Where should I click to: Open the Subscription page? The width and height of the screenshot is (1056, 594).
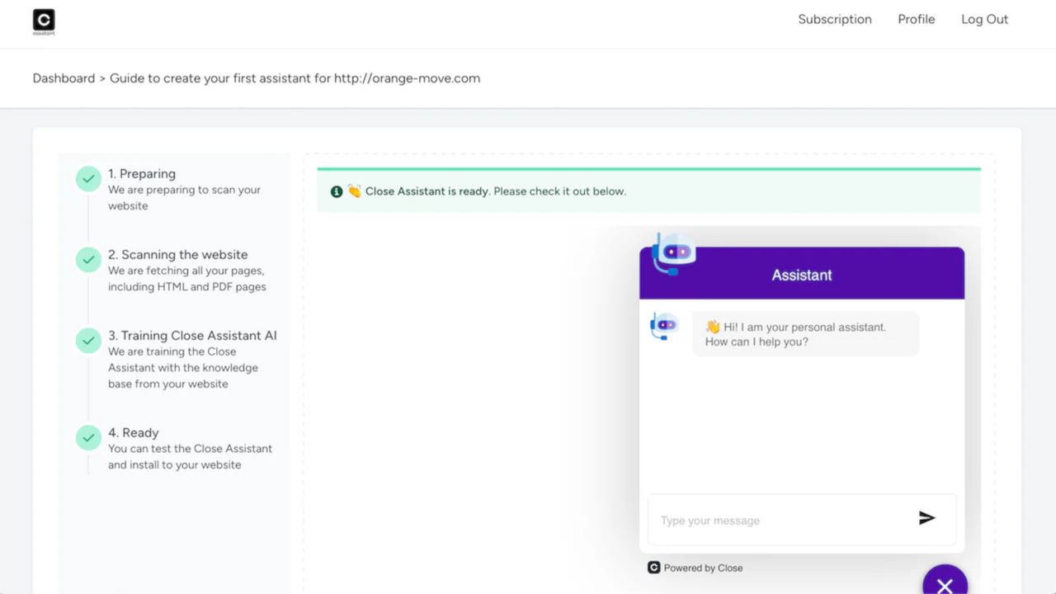[x=835, y=19]
